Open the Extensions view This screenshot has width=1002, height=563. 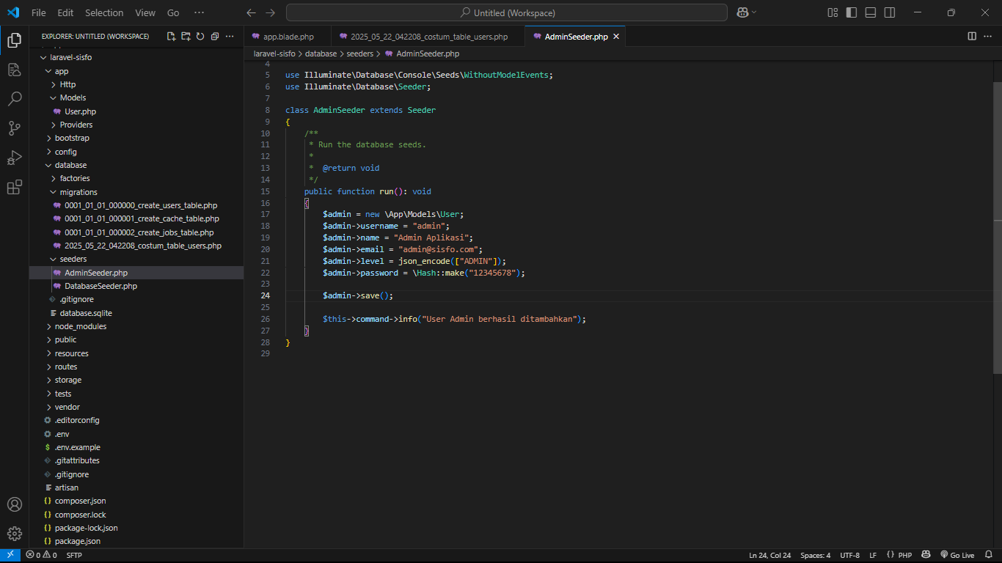tap(14, 188)
